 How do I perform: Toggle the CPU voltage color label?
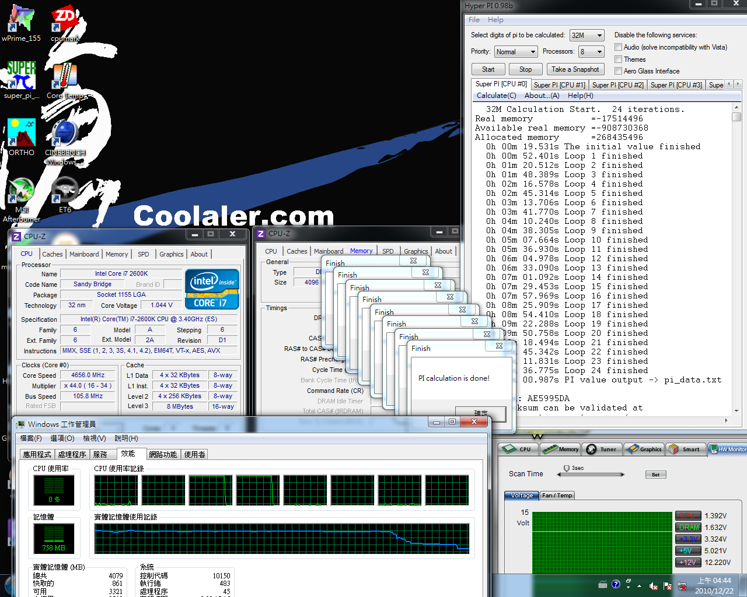(x=687, y=516)
